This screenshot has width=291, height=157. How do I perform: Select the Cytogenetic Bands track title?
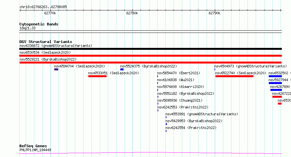(39, 24)
